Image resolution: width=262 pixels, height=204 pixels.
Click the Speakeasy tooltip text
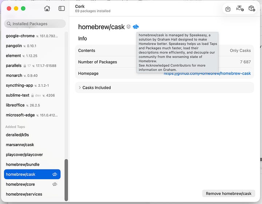click(x=178, y=52)
